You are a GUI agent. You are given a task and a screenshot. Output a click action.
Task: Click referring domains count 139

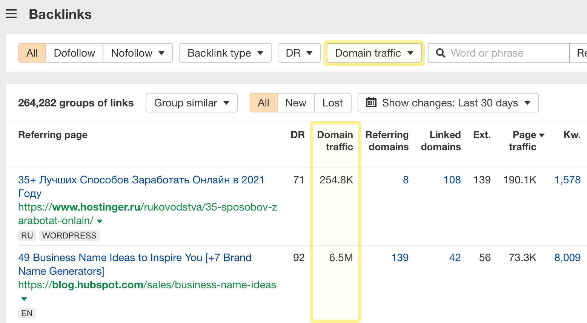[x=400, y=258]
